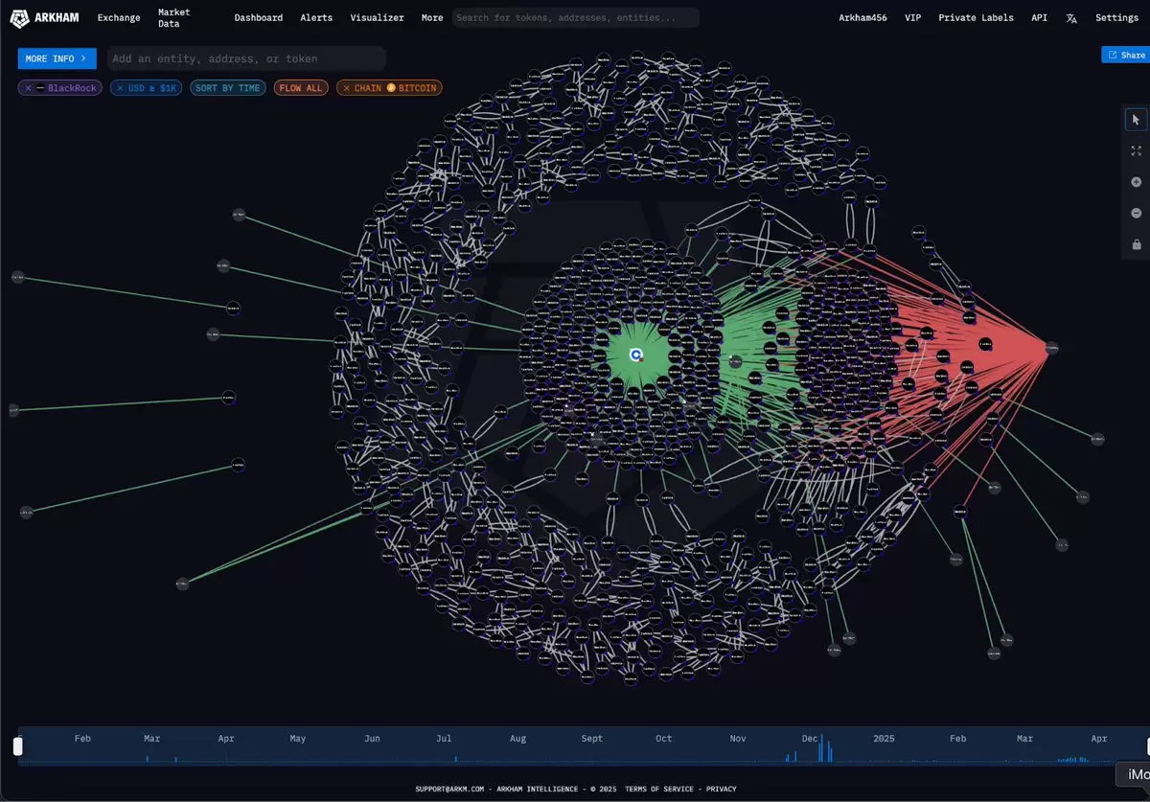Go to the Dashboard menu item

coord(258,17)
